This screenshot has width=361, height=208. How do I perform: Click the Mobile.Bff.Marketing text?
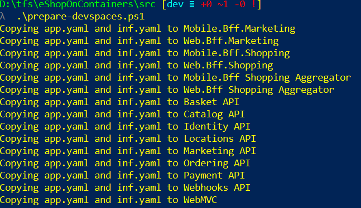239,29
